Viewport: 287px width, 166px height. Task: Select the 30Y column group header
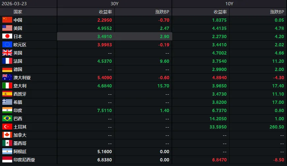114,4
